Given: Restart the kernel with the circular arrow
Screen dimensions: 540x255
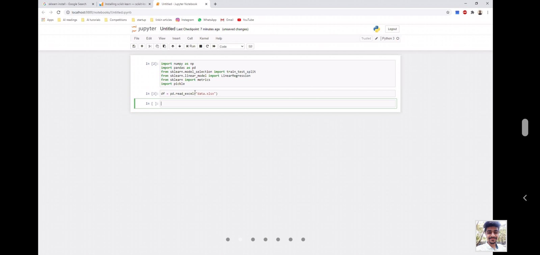Looking at the screenshot, I should (x=207, y=46).
